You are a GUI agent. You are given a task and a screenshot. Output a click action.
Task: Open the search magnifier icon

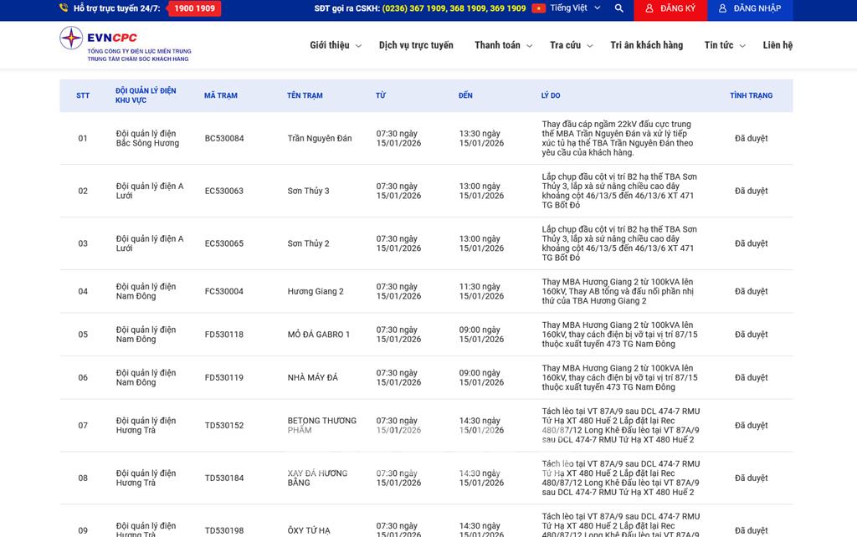pyautogui.click(x=618, y=8)
